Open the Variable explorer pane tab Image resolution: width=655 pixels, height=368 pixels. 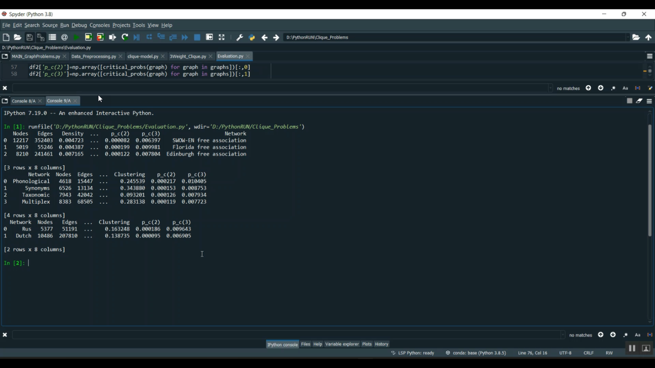click(342, 344)
